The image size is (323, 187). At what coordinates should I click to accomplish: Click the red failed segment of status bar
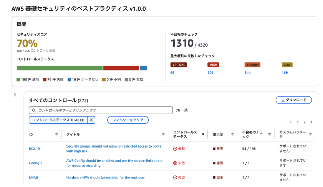tap(121, 68)
